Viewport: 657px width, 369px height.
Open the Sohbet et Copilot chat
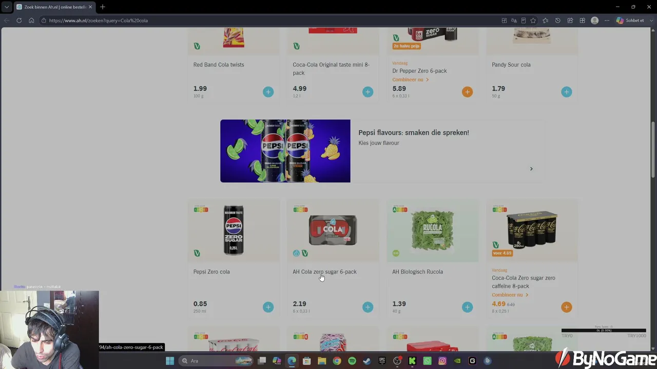[x=630, y=20]
